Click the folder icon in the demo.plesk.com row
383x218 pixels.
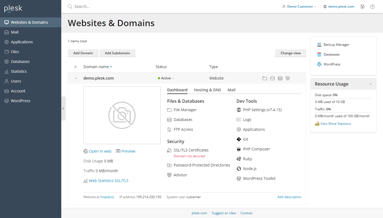tap(265, 78)
